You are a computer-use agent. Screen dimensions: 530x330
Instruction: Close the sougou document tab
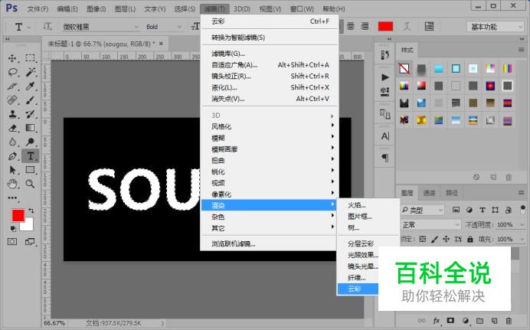point(162,44)
